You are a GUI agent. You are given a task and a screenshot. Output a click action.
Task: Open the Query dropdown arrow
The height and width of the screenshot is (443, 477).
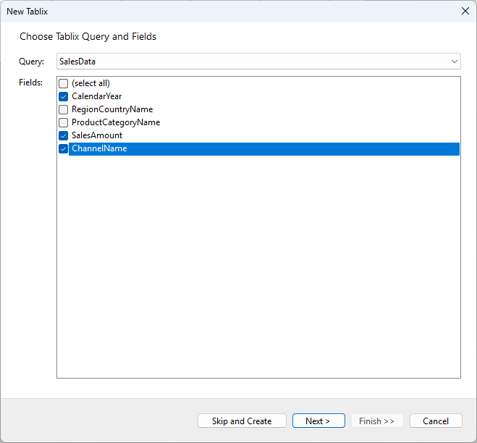click(454, 62)
